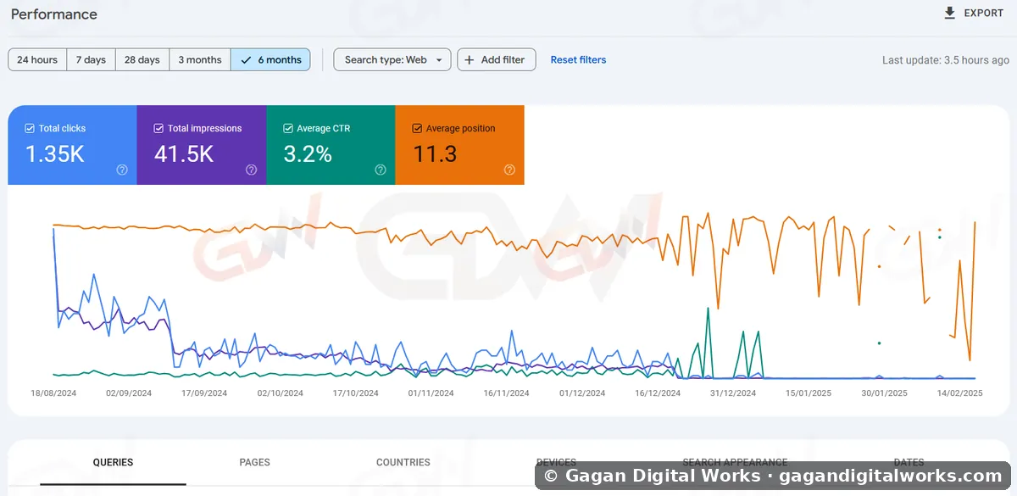Open the Average position help icon
The height and width of the screenshot is (496, 1017).
509,170
